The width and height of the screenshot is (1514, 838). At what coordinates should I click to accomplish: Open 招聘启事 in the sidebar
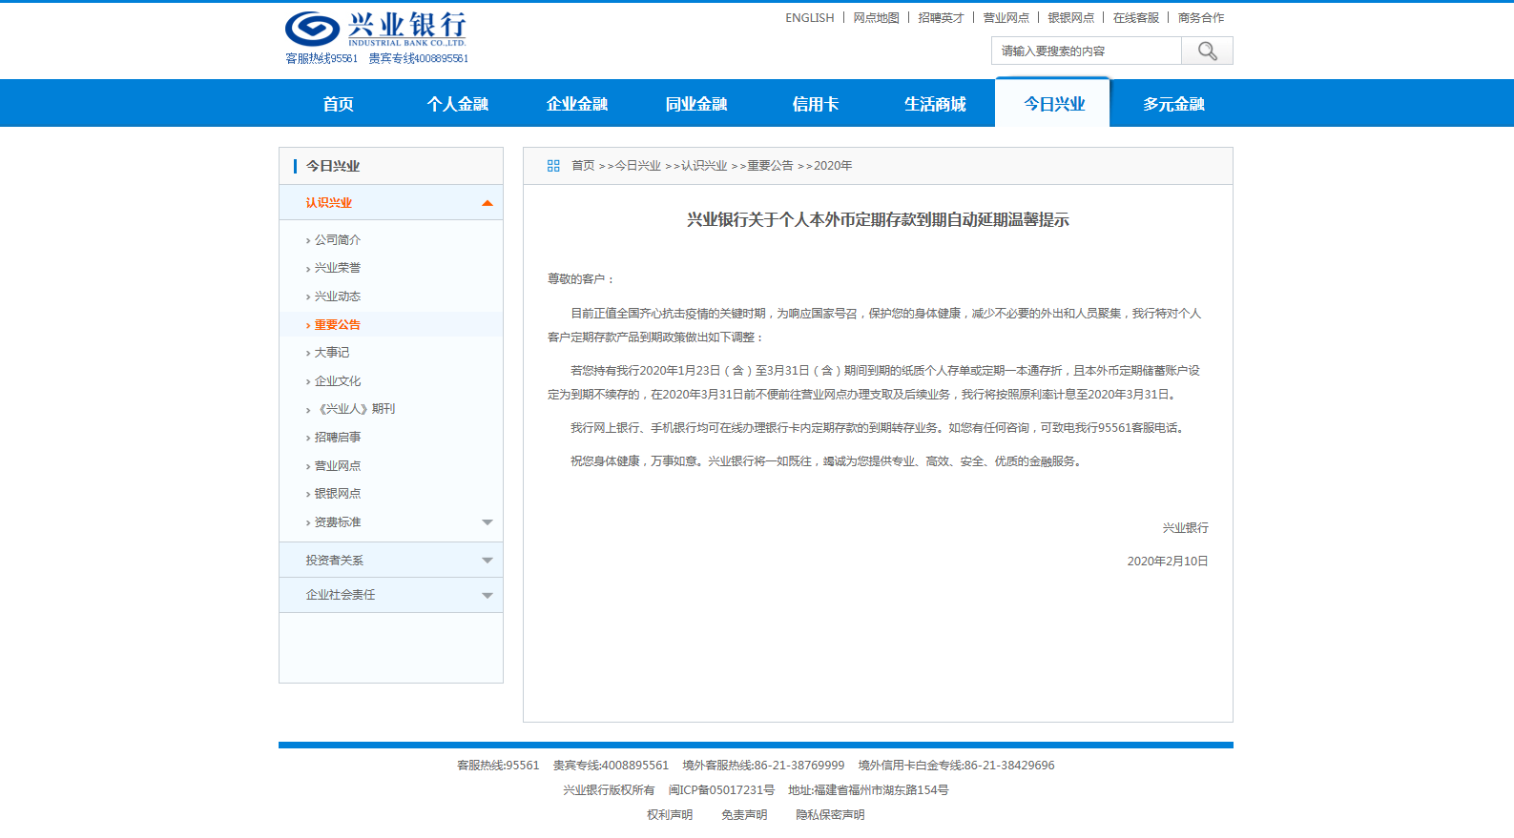[x=338, y=438]
